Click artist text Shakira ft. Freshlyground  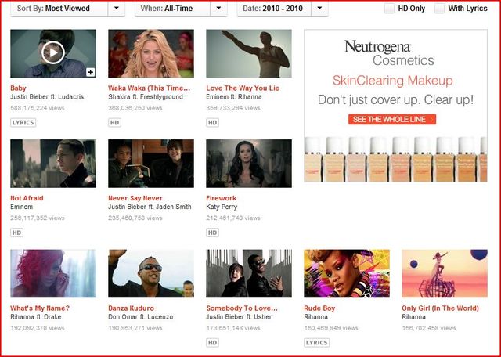click(x=146, y=97)
